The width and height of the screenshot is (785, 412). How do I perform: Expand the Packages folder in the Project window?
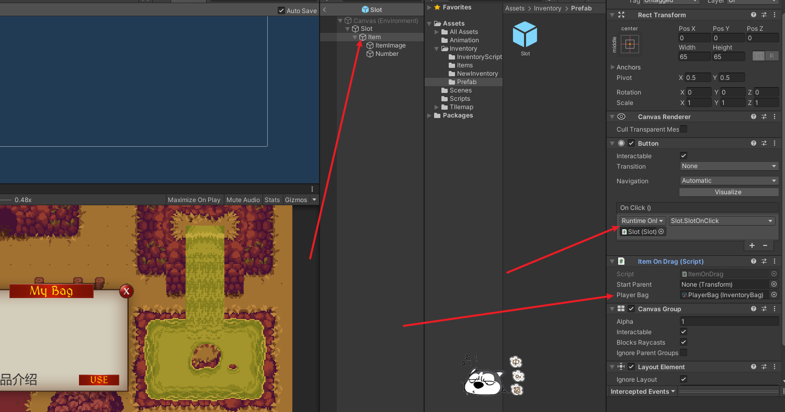(429, 115)
